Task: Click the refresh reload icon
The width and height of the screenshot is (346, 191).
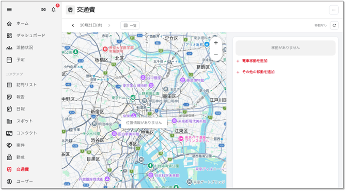Action: (x=334, y=25)
